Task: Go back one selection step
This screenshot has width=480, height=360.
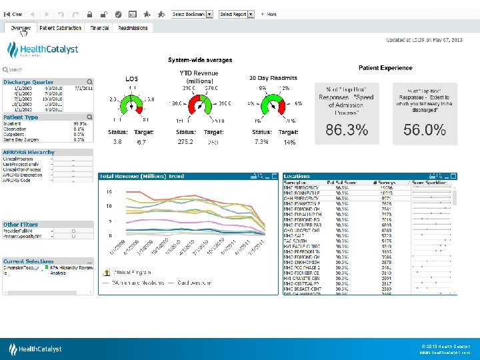Action: 32,15
